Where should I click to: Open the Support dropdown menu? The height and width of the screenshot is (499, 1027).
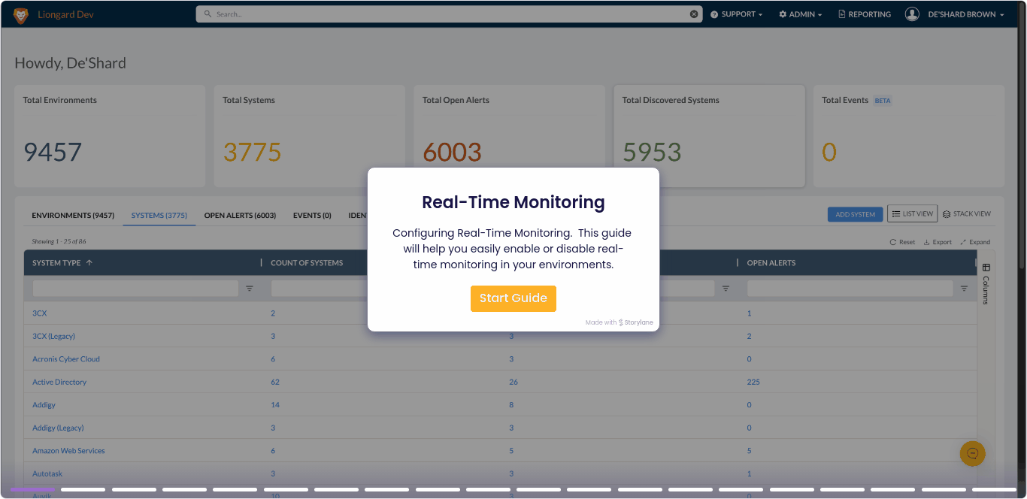(x=737, y=14)
